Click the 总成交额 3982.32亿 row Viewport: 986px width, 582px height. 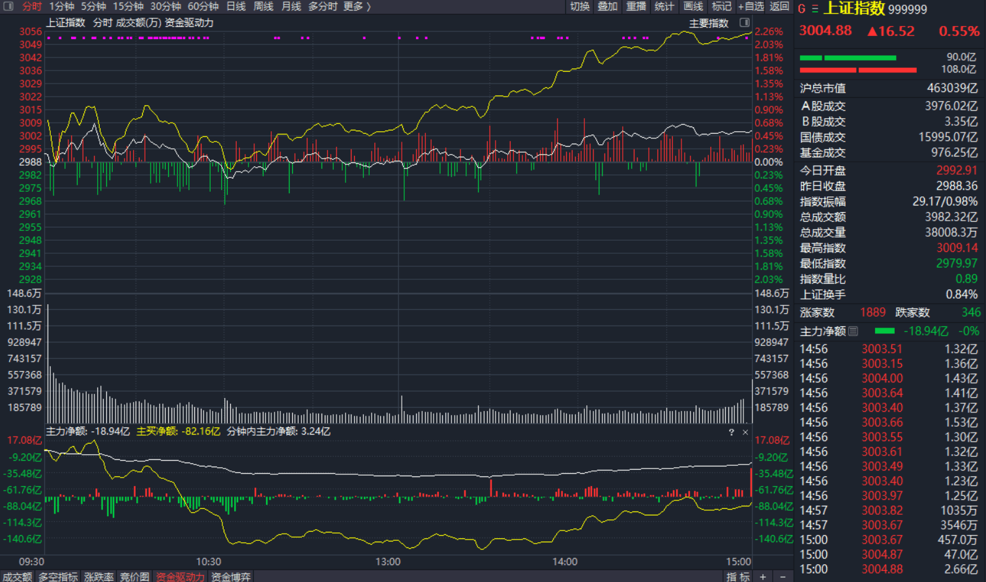tap(889, 217)
